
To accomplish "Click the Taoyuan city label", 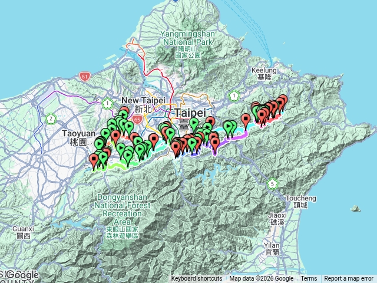I will click(78, 137).
